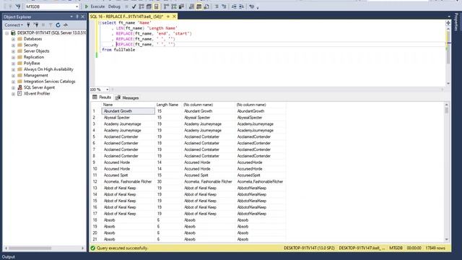Close the SQL 16 query tab
Screen dimensions: 462x260
coord(174,17)
